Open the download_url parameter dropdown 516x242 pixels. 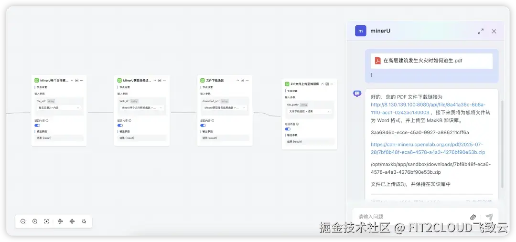pyautogui.click(x=225, y=107)
